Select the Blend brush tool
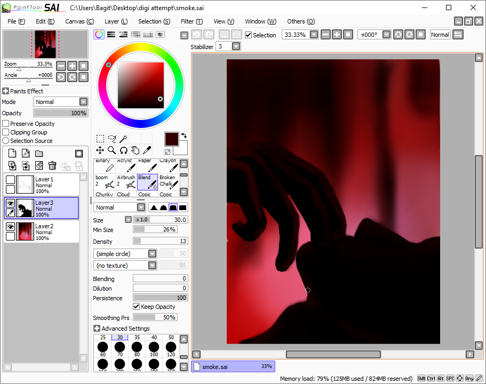The height and width of the screenshot is (384, 486). tap(148, 182)
